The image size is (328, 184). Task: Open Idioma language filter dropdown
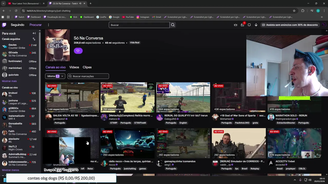tap(55, 76)
